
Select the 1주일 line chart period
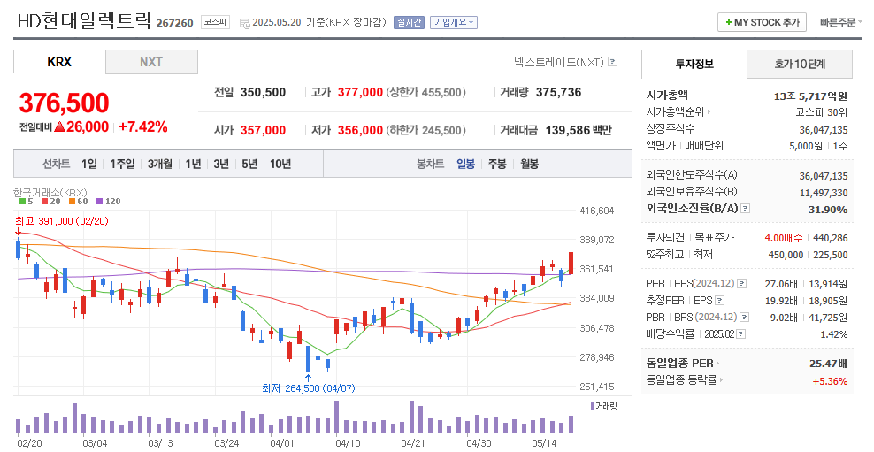pyautogui.click(x=122, y=164)
